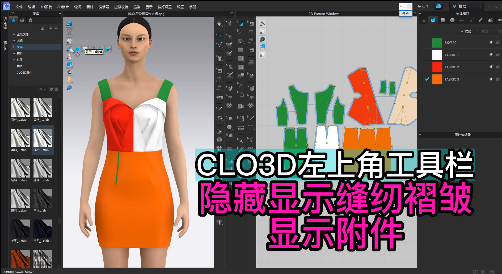The image size is (502, 274).
Task: Click the orange FABRIC 3 color swatch
Action: (437, 79)
